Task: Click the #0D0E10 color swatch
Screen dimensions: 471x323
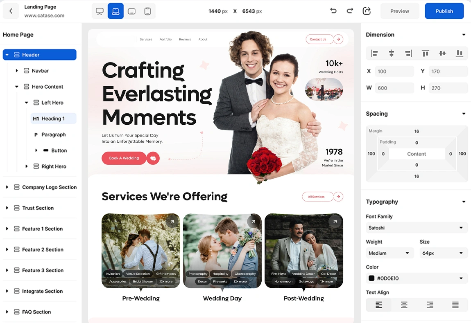Action: (371, 278)
